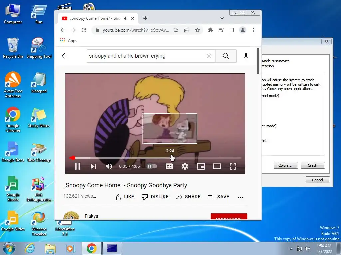Open Chrome profile avatar
Screen dimensions: 341x255
(x=243, y=30)
